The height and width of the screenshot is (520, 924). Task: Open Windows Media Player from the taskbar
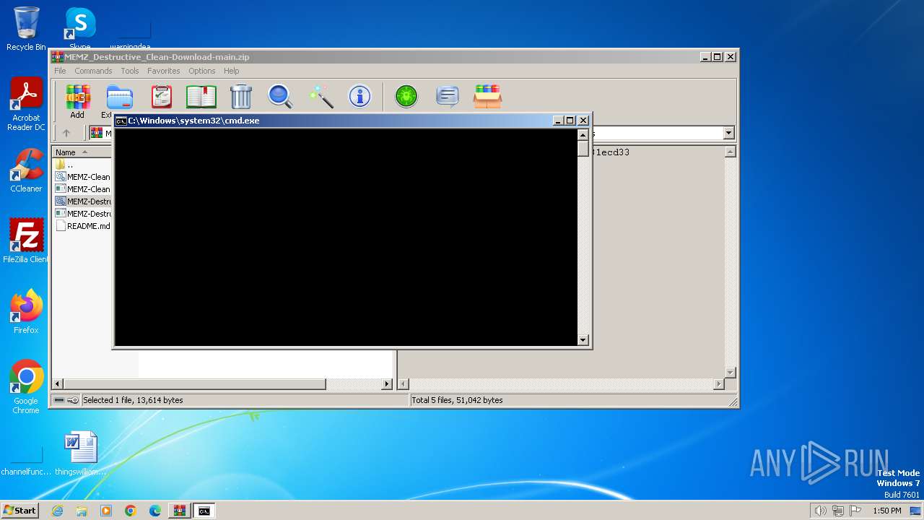click(106, 511)
